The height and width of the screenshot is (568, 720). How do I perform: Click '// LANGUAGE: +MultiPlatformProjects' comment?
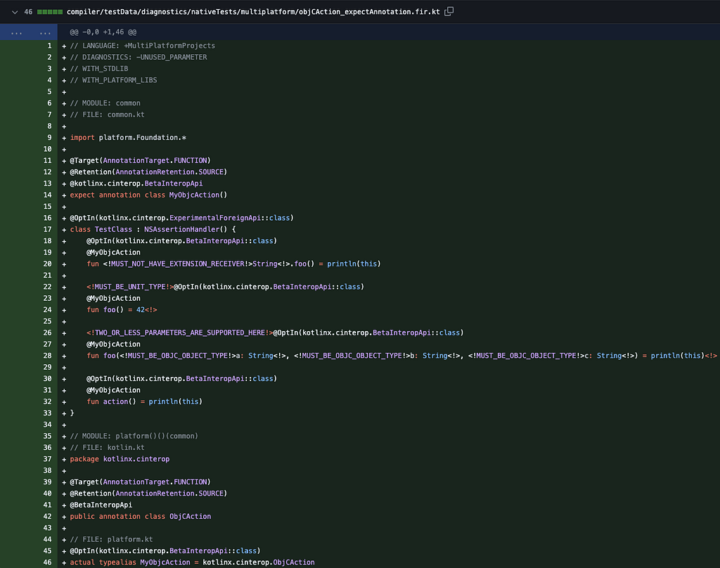click(142, 46)
